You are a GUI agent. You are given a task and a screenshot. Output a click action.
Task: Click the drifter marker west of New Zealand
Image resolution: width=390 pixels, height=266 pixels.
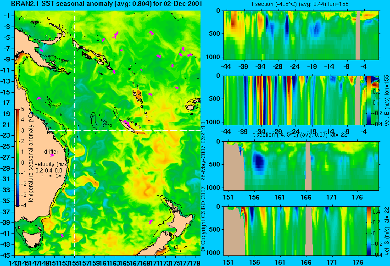[x=151, y=222]
